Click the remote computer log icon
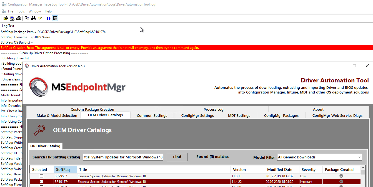The width and height of the screenshot is (373, 187). click(12, 18)
